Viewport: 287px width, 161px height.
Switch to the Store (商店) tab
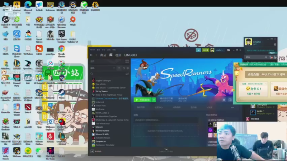[103, 55]
